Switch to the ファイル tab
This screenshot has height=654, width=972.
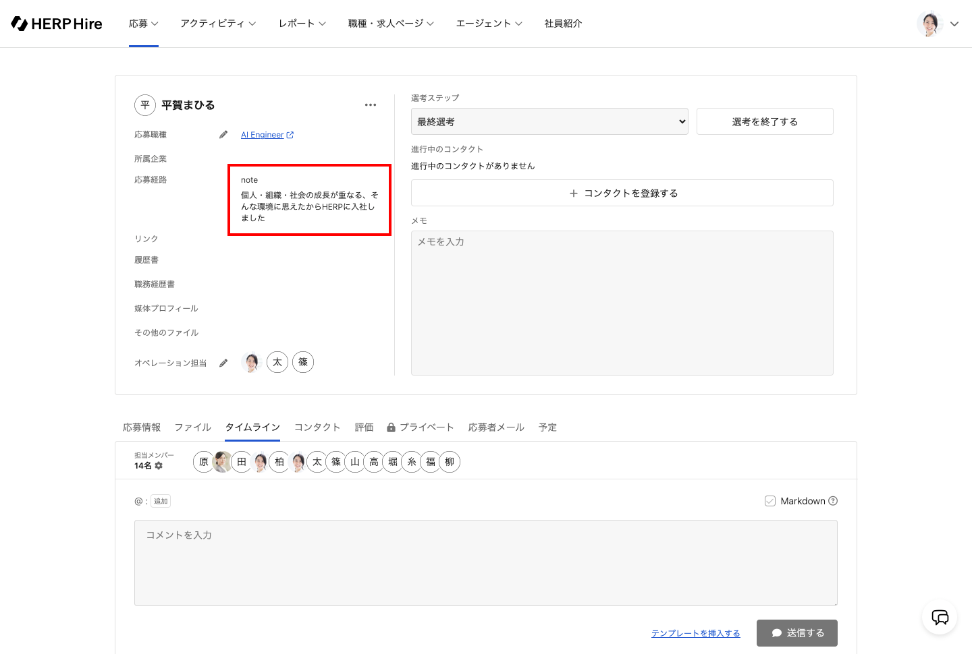193,427
